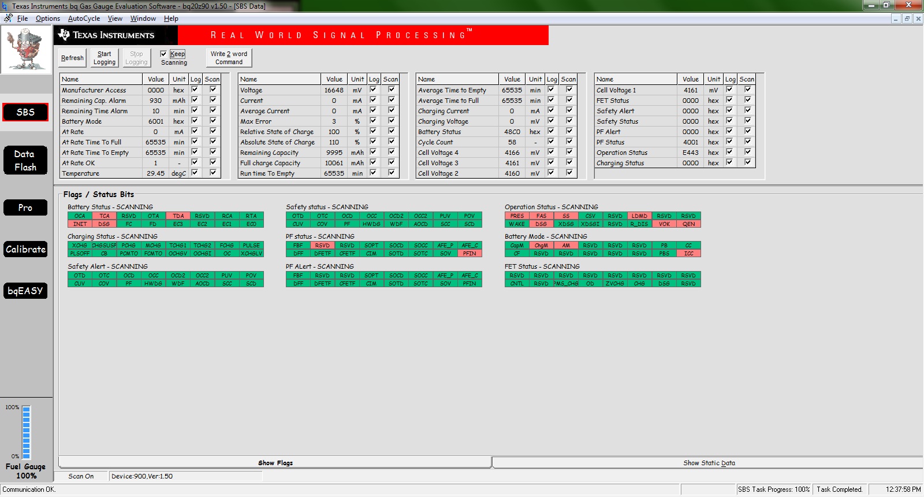Click the PFIN flag in PF status
924x497 pixels.
(470, 254)
